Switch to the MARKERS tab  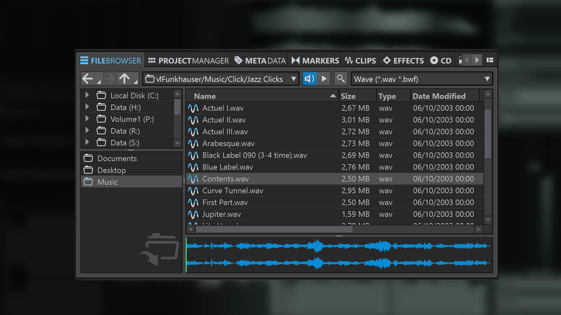coord(315,60)
